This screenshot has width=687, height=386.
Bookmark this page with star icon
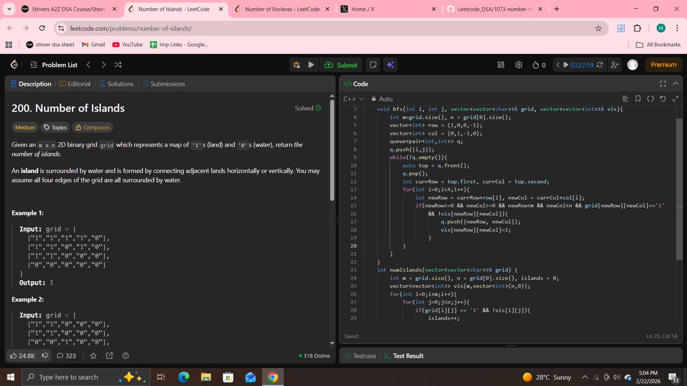coord(598,28)
